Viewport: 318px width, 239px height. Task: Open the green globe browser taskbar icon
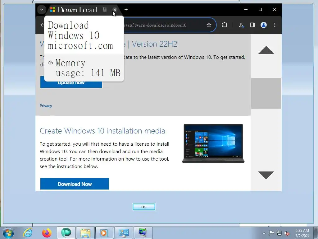[x=66, y=233]
